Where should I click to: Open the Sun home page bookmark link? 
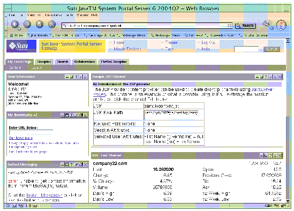click(x=21, y=138)
